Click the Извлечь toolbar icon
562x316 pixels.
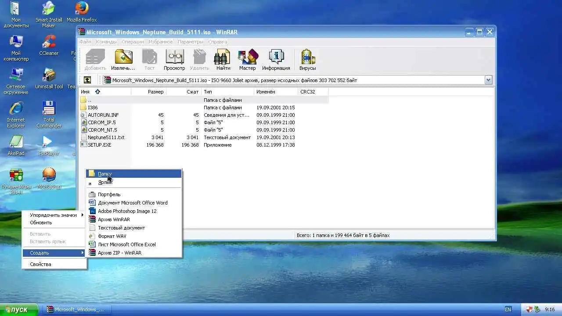pos(123,60)
